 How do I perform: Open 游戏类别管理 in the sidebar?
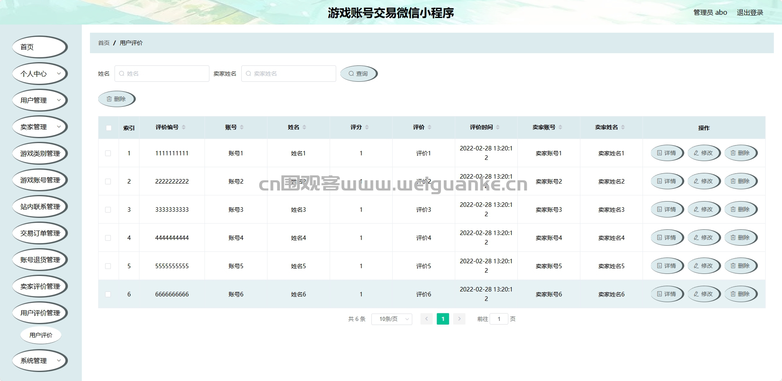click(x=40, y=153)
